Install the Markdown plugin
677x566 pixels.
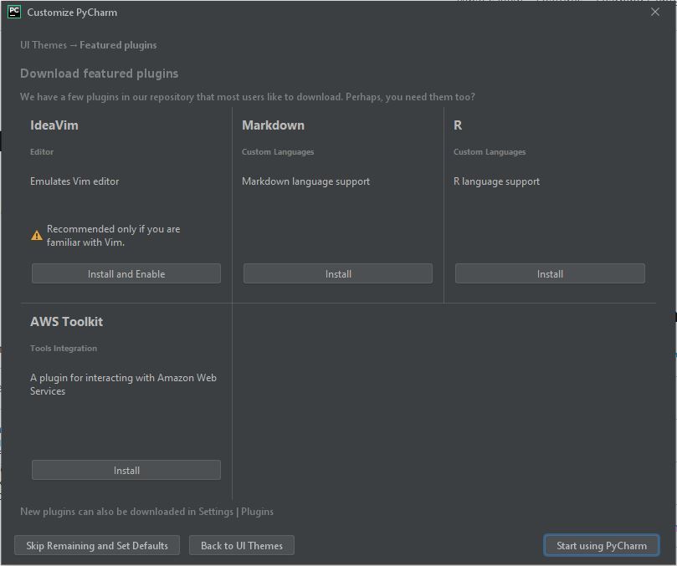(x=337, y=273)
